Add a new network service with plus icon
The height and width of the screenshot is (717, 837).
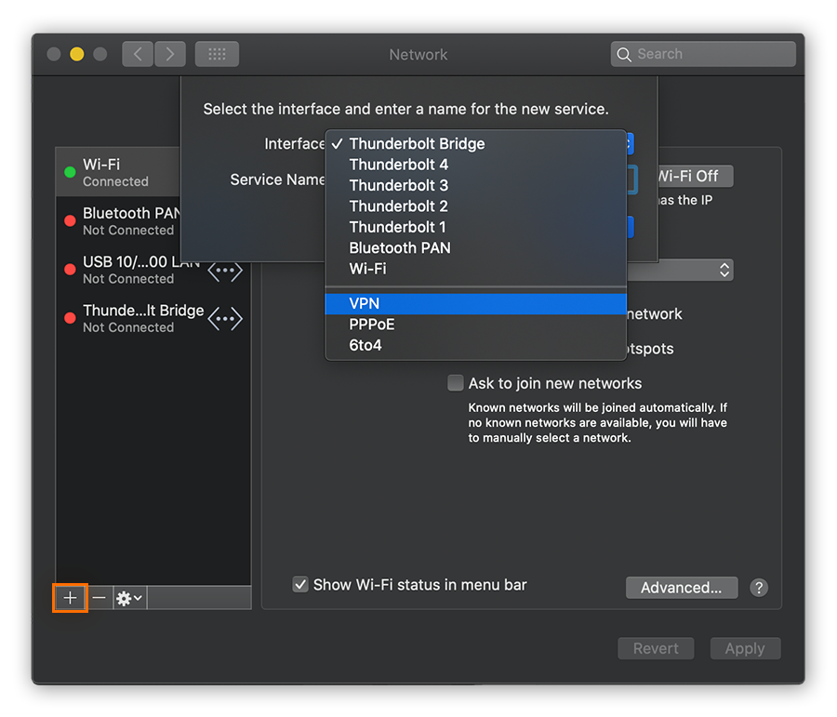point(69,598)
